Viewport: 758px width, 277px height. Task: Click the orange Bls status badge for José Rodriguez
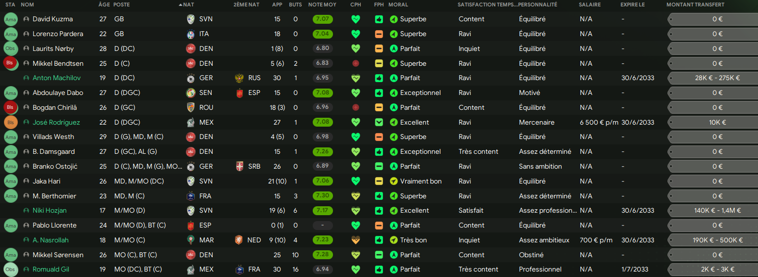[10, 122]
